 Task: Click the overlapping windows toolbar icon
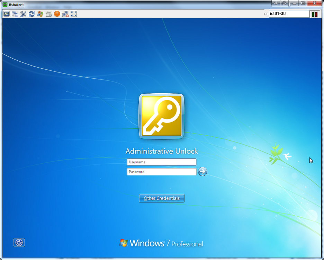[15, 14]
